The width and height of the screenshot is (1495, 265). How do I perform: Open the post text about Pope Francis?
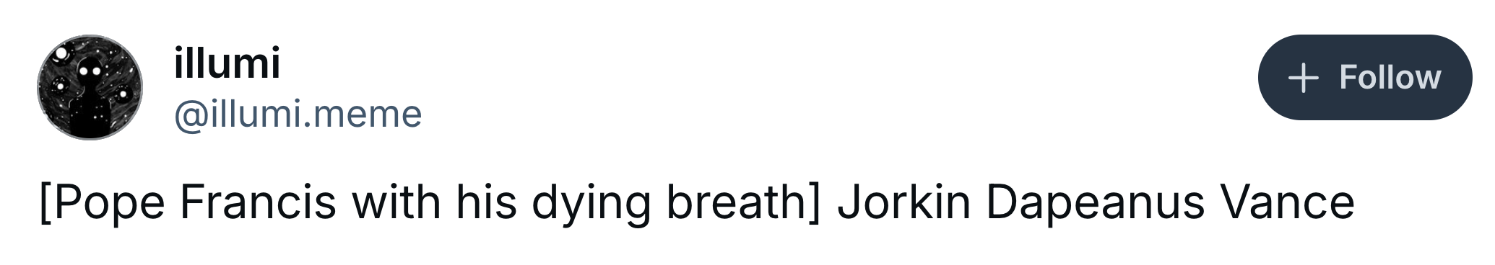697,203
